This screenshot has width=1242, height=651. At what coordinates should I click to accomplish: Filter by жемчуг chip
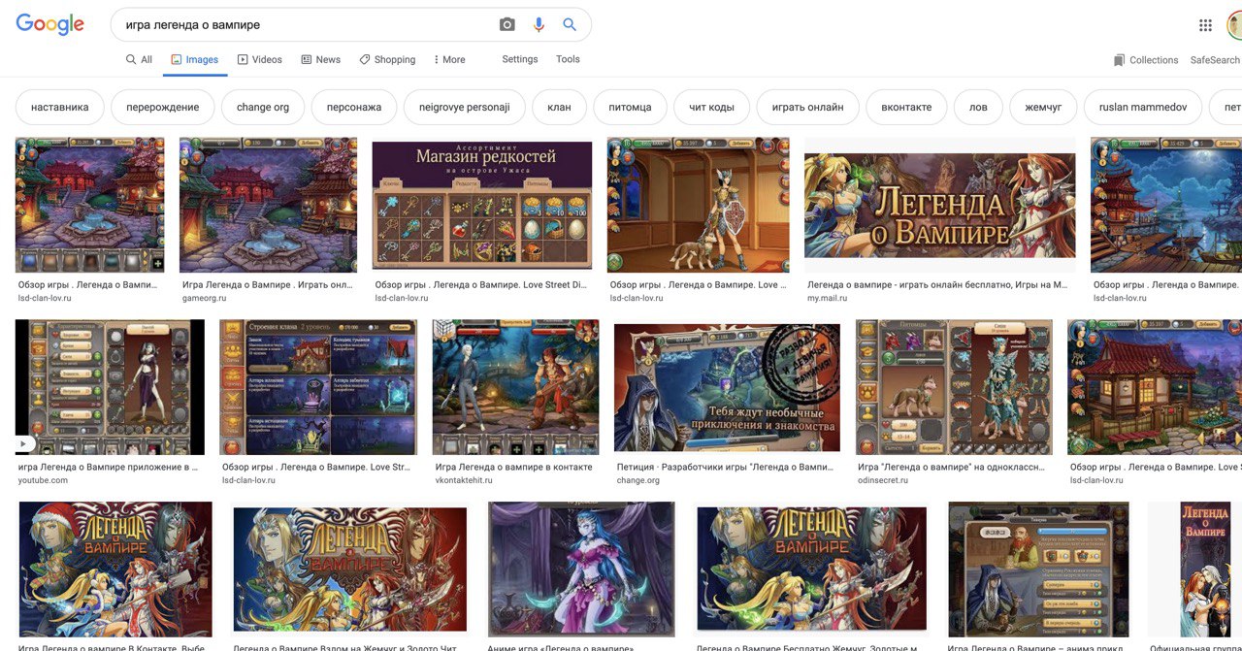(1043, 108)
